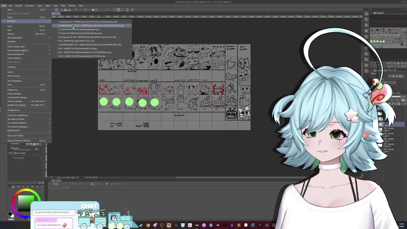Click the Save icon in command bar
407x229 pixels.
[x=69, y=10]
